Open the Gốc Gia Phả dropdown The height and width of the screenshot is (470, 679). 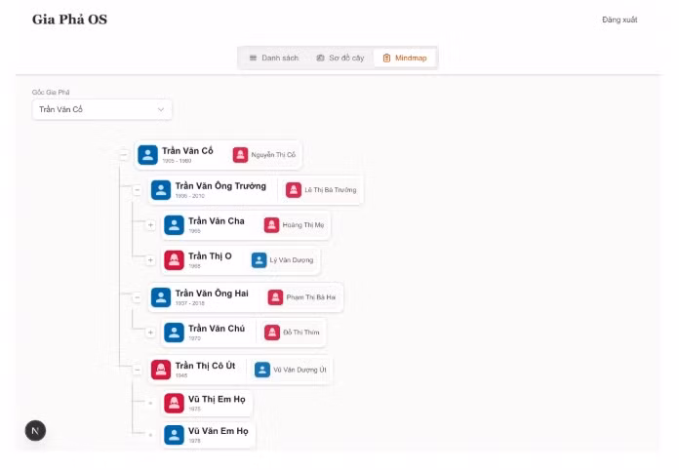[x=101, y=109]
